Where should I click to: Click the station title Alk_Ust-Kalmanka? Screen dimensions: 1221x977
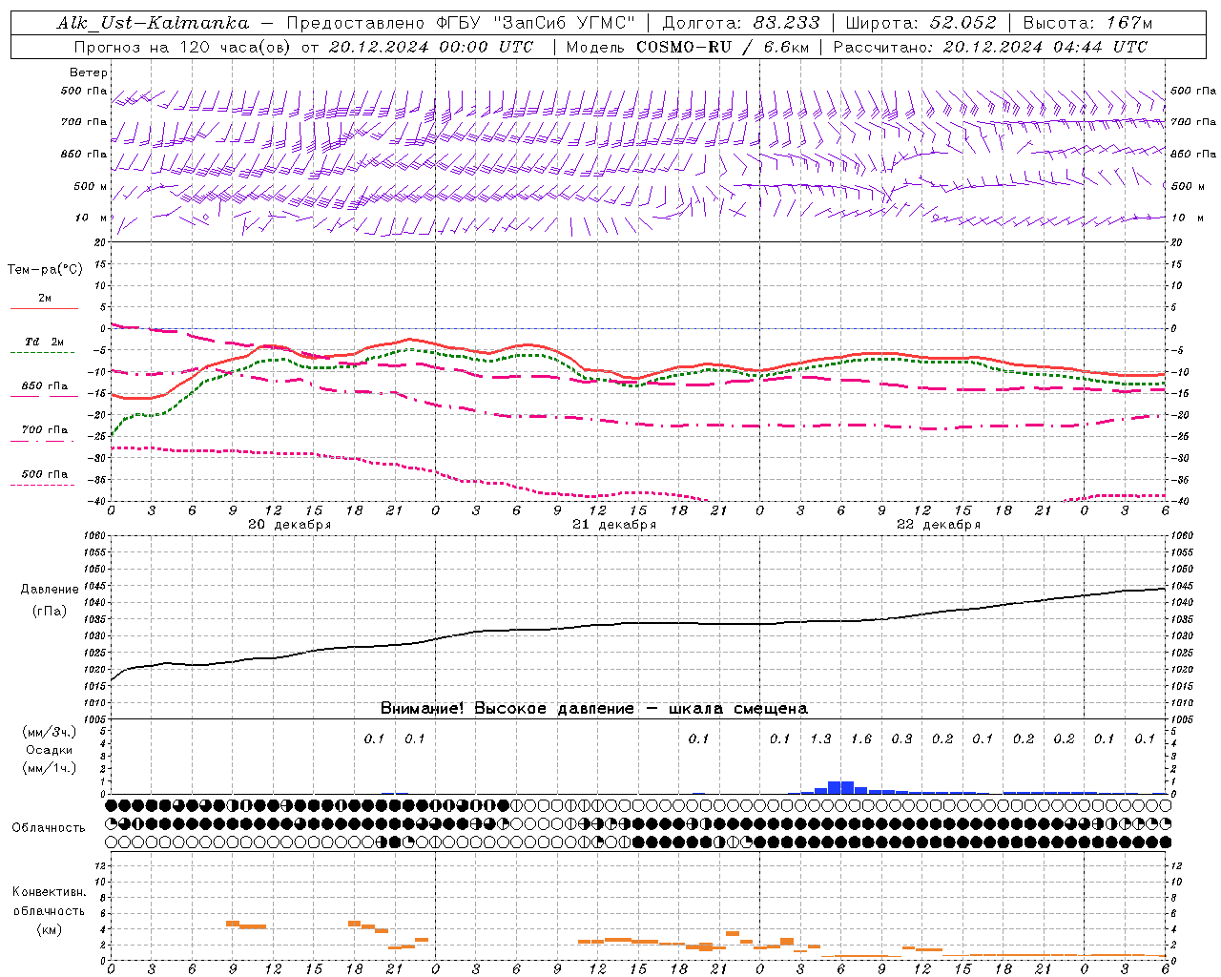tap(154, 23)
